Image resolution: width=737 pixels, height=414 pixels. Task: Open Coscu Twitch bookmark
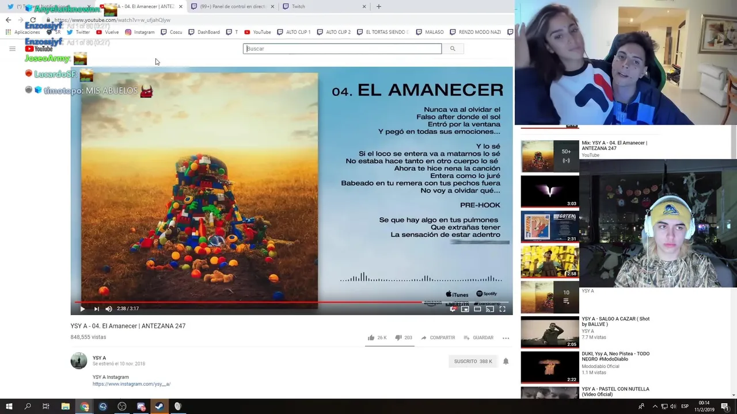tap(171, 32)
